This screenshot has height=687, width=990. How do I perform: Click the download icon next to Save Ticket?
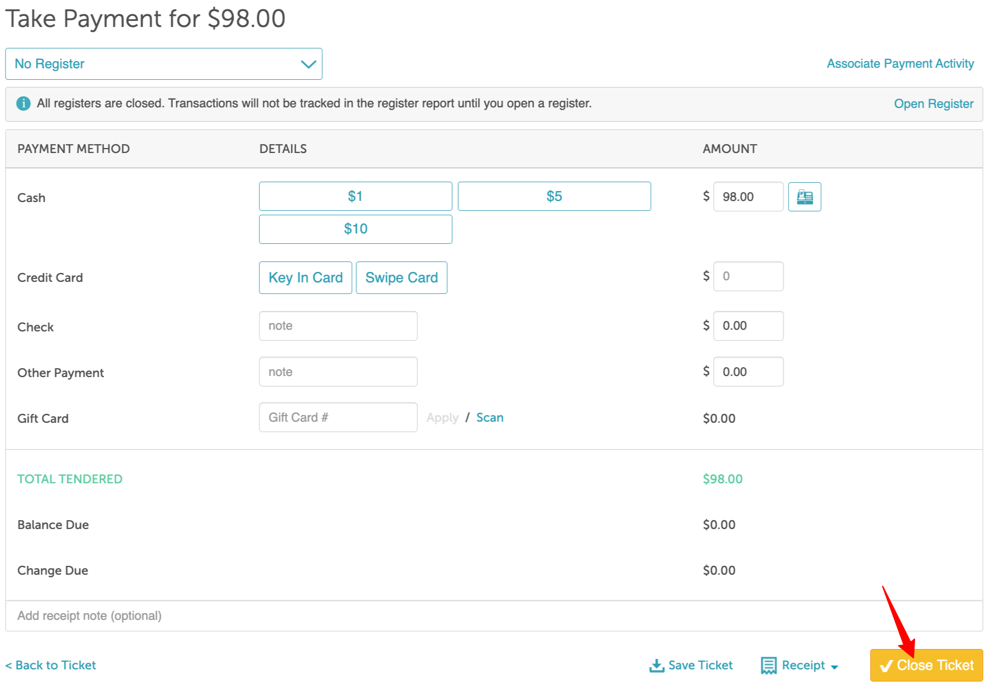[656, 666]
